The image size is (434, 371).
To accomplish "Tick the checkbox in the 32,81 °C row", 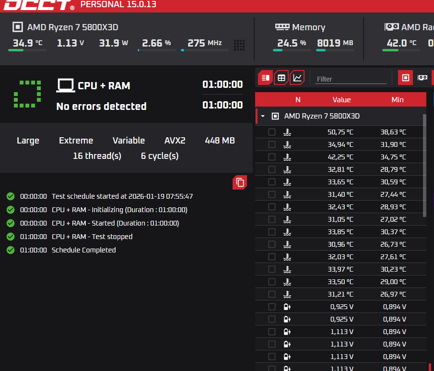I will (x=272, y=169).
